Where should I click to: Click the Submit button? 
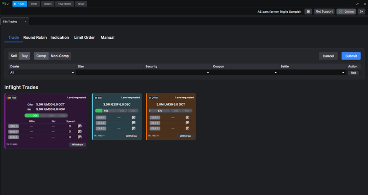351,56
